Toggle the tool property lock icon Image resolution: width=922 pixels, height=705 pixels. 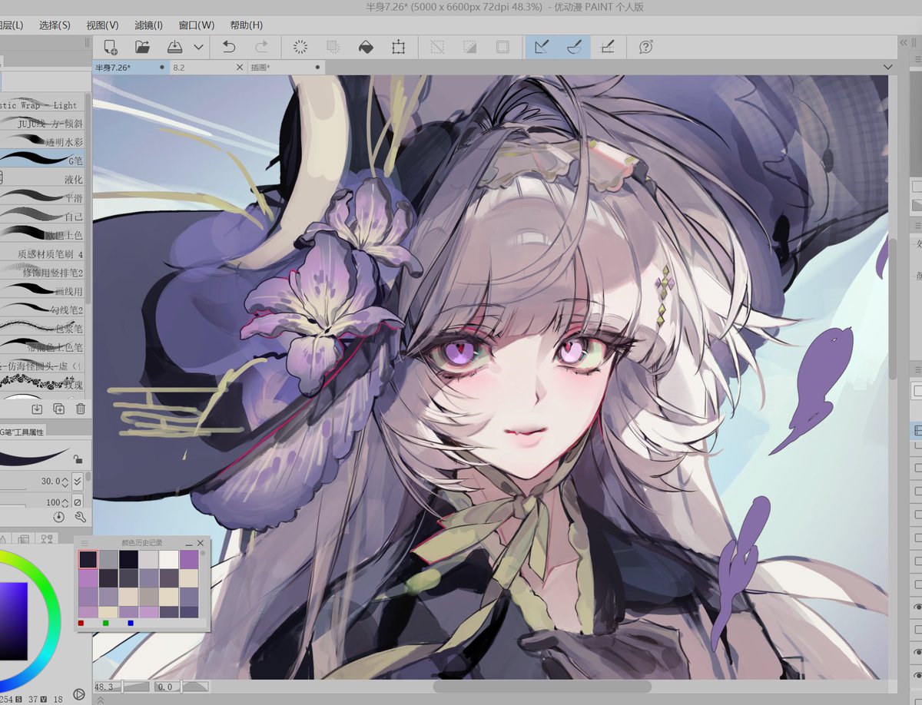tap(78, 459)
